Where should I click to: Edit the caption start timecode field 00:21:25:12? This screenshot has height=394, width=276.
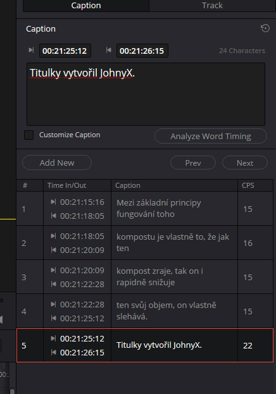coord(65,51)
